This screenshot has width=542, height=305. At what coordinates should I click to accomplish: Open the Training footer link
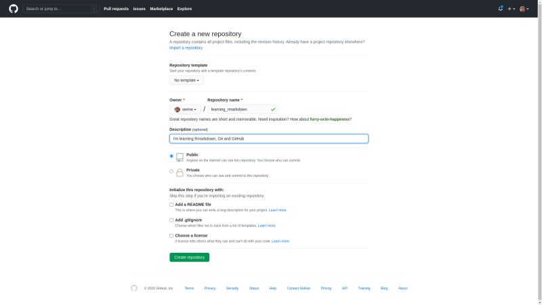364,289
